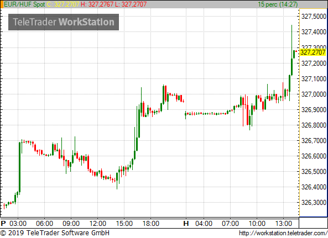Click the 2019 TeleTrader Software GmbH copyright text
The height and width of the screenshot is (238, 328).
tap(55, 233)
